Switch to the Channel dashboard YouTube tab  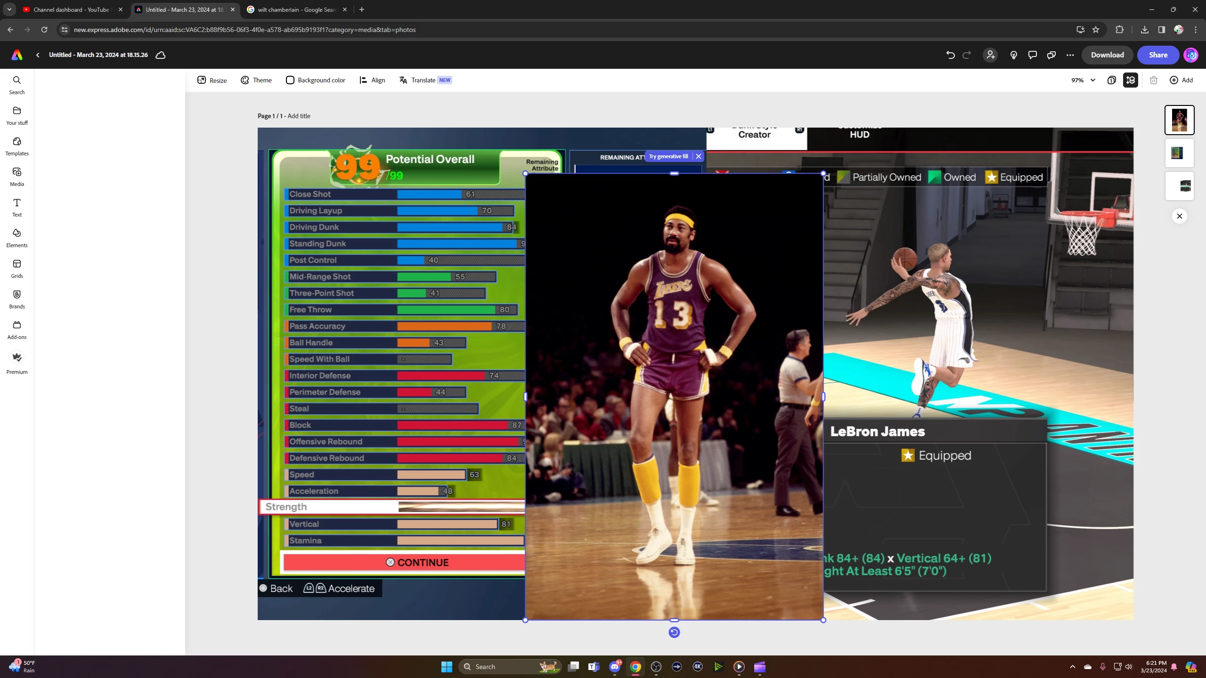coord(72,9)
